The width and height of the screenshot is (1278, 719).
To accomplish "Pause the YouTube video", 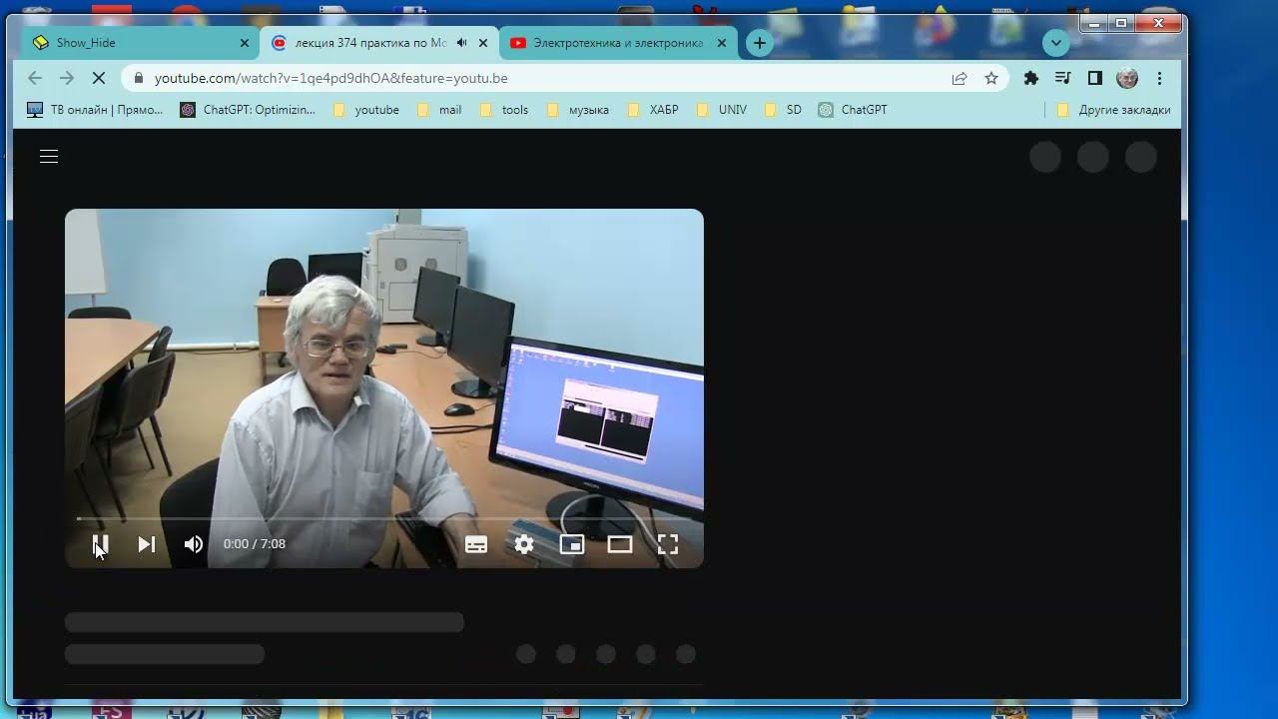I will pyautogui.click(x=100, y=544).
